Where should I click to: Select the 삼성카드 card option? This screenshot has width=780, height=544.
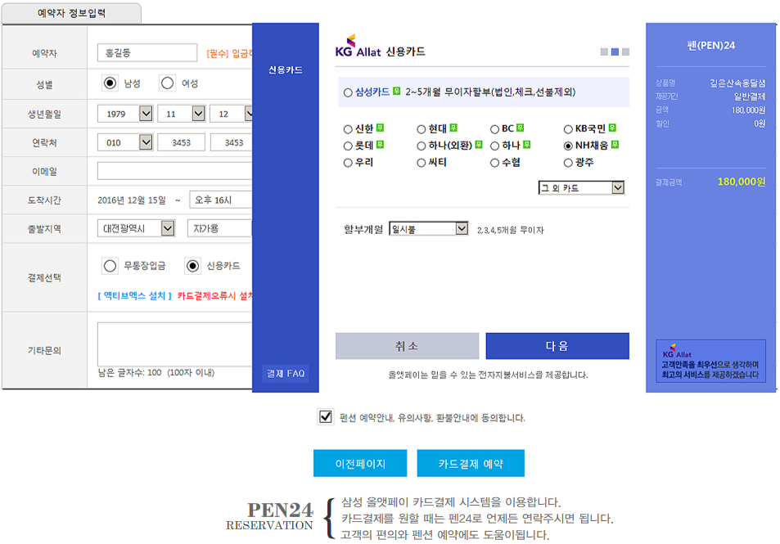[348, 92]
